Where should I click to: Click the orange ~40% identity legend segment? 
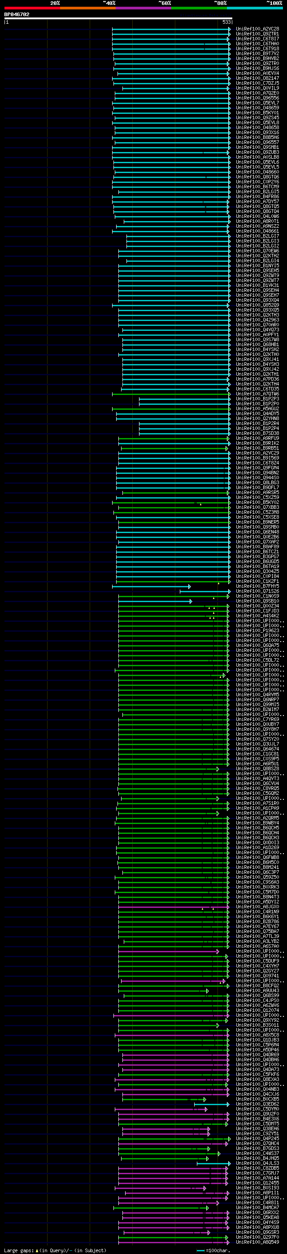(88, 8)
